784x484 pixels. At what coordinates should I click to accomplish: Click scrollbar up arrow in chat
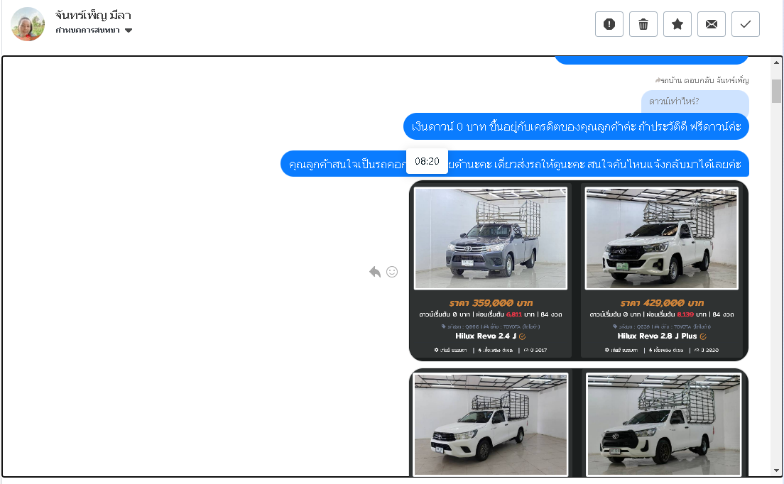tap(776, 62)
